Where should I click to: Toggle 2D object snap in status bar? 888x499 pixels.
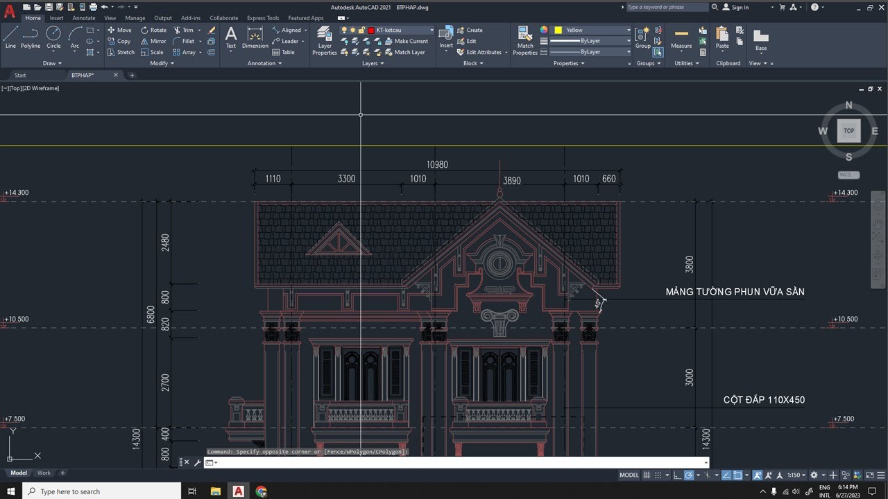[x=737, y=475]
